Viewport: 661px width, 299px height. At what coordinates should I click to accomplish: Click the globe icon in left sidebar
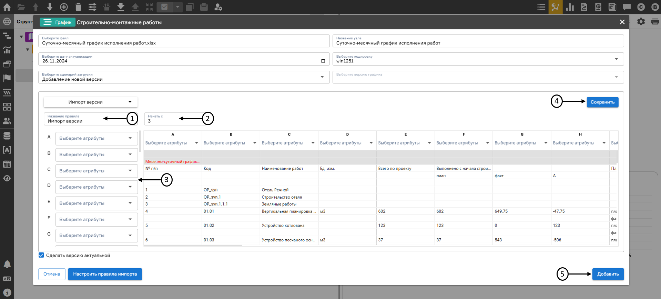pyautogui.click(x=7, y=21)
